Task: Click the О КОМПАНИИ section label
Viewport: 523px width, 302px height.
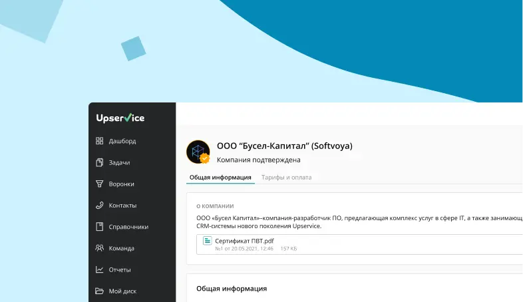Action: (x=215, y=206)
